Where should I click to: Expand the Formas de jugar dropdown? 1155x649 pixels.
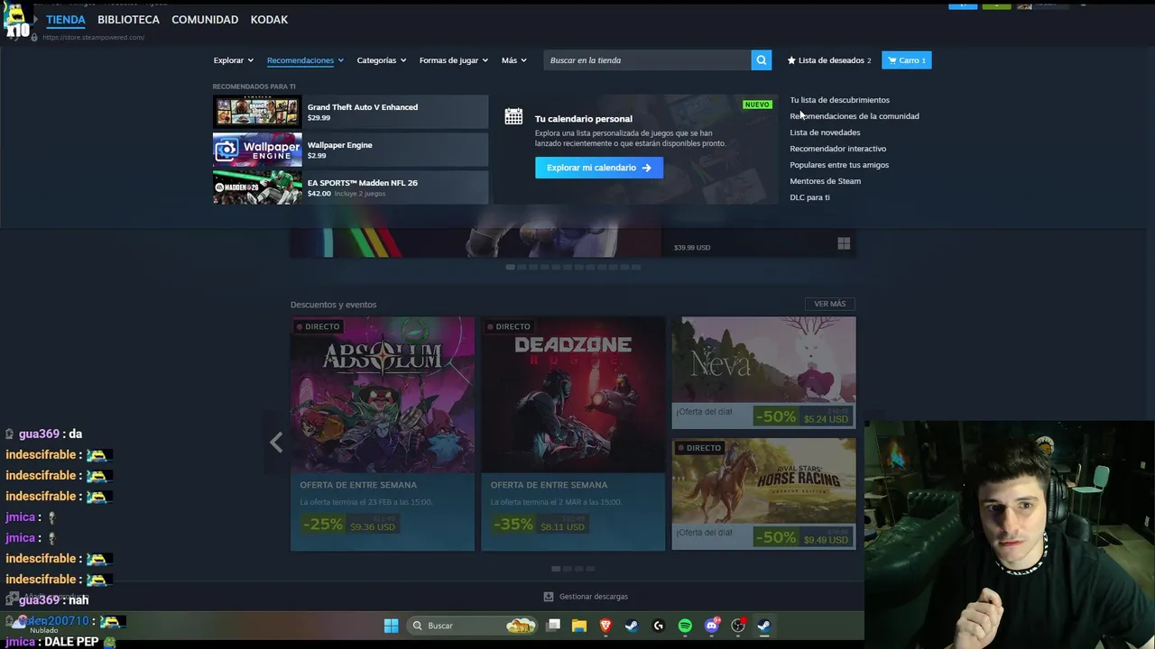453,60
